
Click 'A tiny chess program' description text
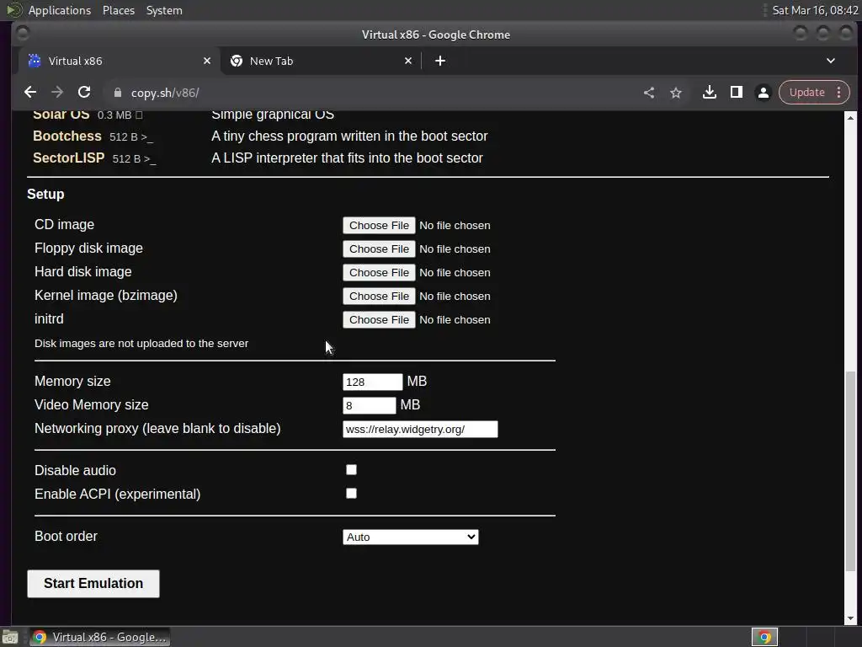[x=349, y=136]
